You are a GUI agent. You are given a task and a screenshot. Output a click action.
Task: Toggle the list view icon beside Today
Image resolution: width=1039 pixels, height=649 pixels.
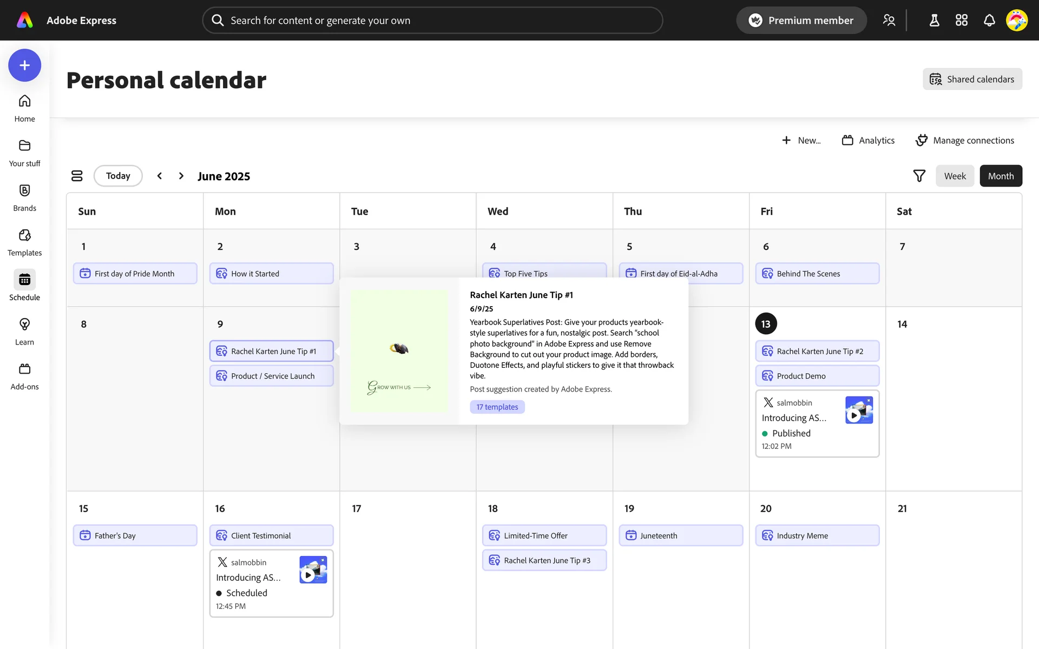[x=77, y=176]
